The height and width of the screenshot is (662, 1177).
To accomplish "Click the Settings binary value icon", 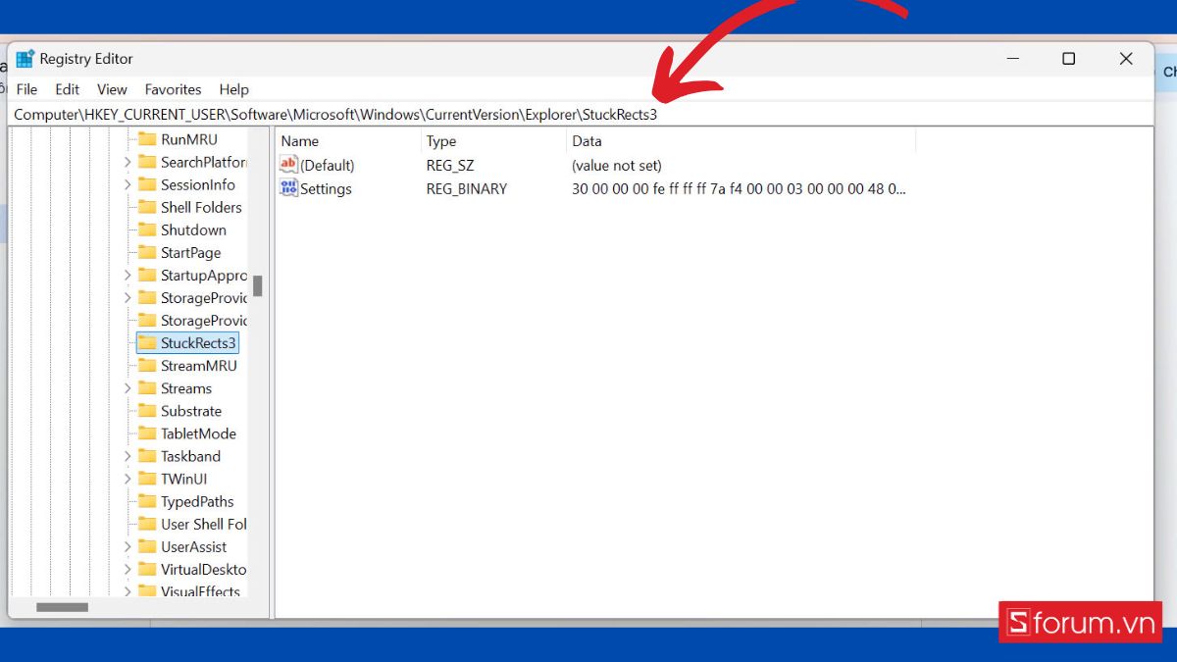I will pyautogui.click(x=288, y=188).
